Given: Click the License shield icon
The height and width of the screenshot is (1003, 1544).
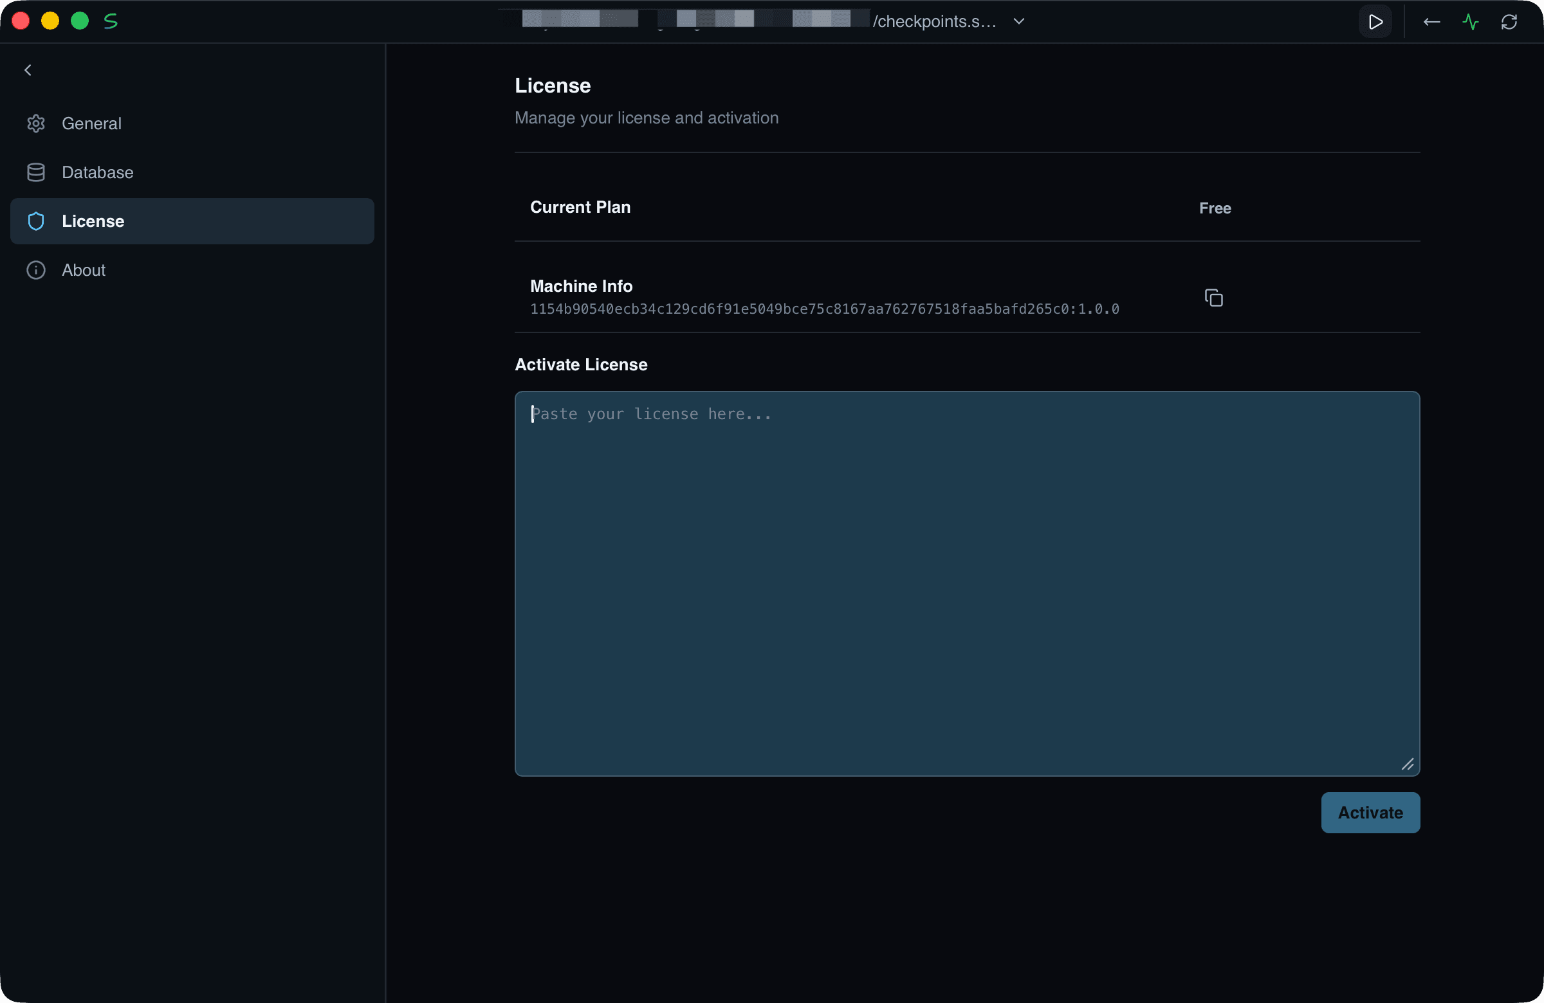Looking at the screenshot, I should pyautogui.click(x=35, y=221).
